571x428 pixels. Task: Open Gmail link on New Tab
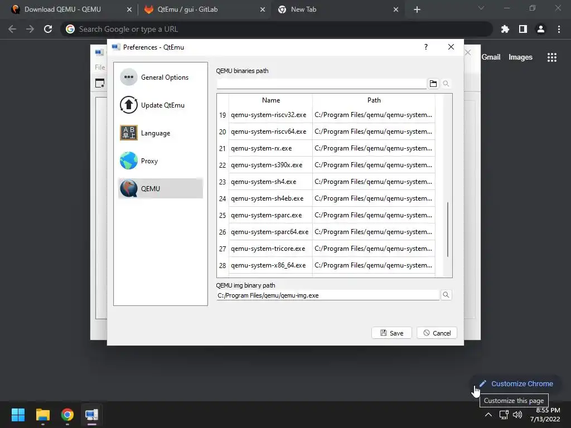tap(491, 57)
